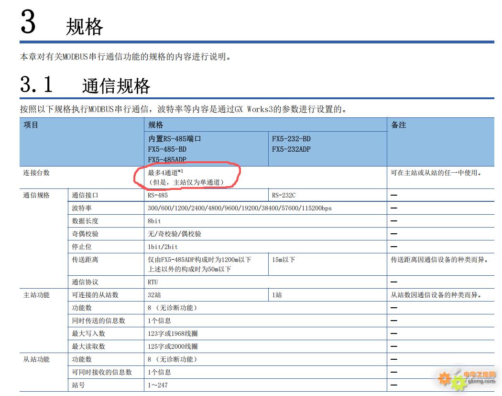This screenshot has height=396, width=502.
Task: Click the "RS-485" interface cell
Action: pyautogui.click(x=158, y=195)
